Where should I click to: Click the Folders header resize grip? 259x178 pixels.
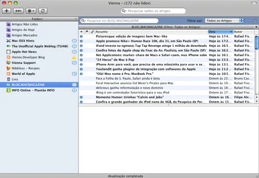click(76, 19)
